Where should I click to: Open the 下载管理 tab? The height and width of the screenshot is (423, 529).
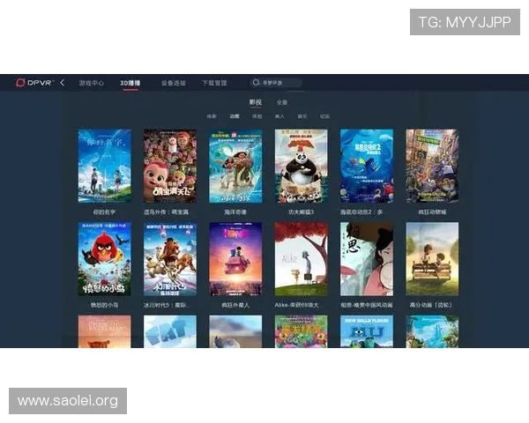(214, 83)
